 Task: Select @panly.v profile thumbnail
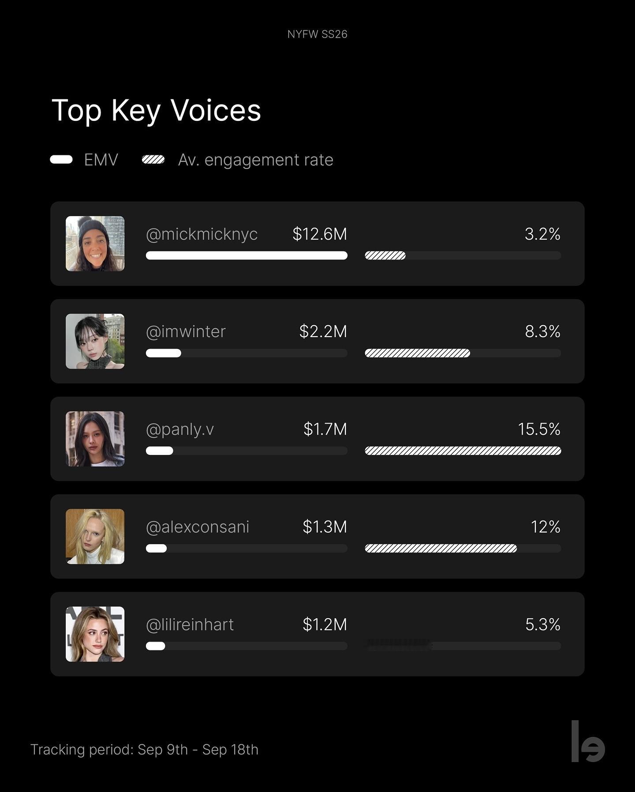pos(95,439)
